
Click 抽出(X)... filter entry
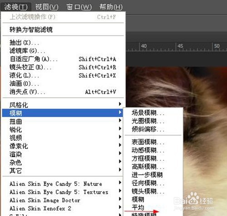(63, 43)
